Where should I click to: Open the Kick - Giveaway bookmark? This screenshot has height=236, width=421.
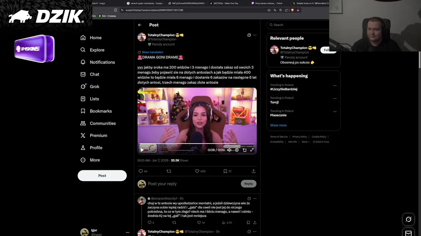[x=107, y=16]
